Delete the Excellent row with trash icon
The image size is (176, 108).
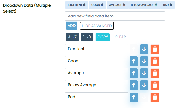point(155,49)
